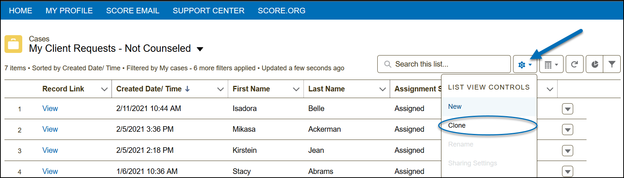624x178 pixels.
Task: Expand First Name column options
Action: 296,89
